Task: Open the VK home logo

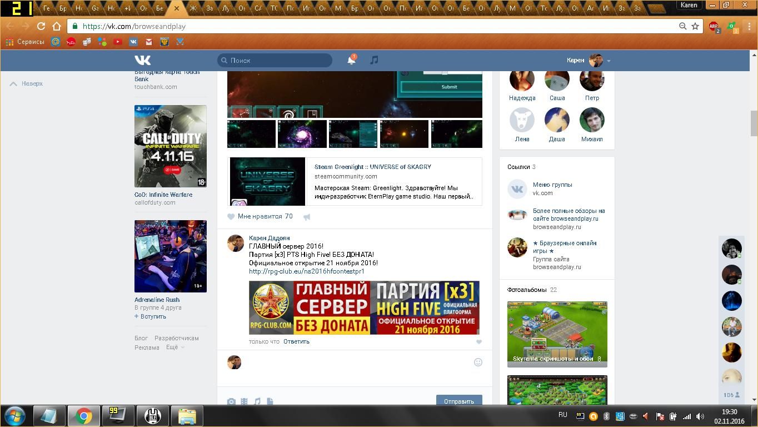Action: coord(143,60)
